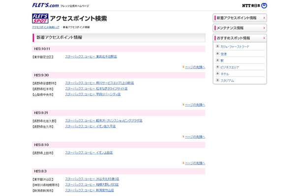Click the 【東京都足立区】 location label
This screenshot has width=300, height=196.
[43, 57]
